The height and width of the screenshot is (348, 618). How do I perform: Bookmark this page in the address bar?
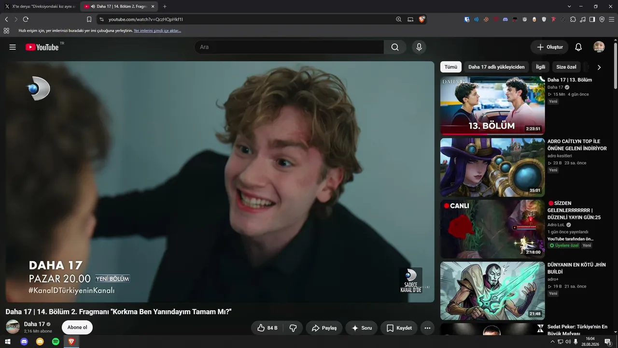pyautogui.click(x=89, y=19)
